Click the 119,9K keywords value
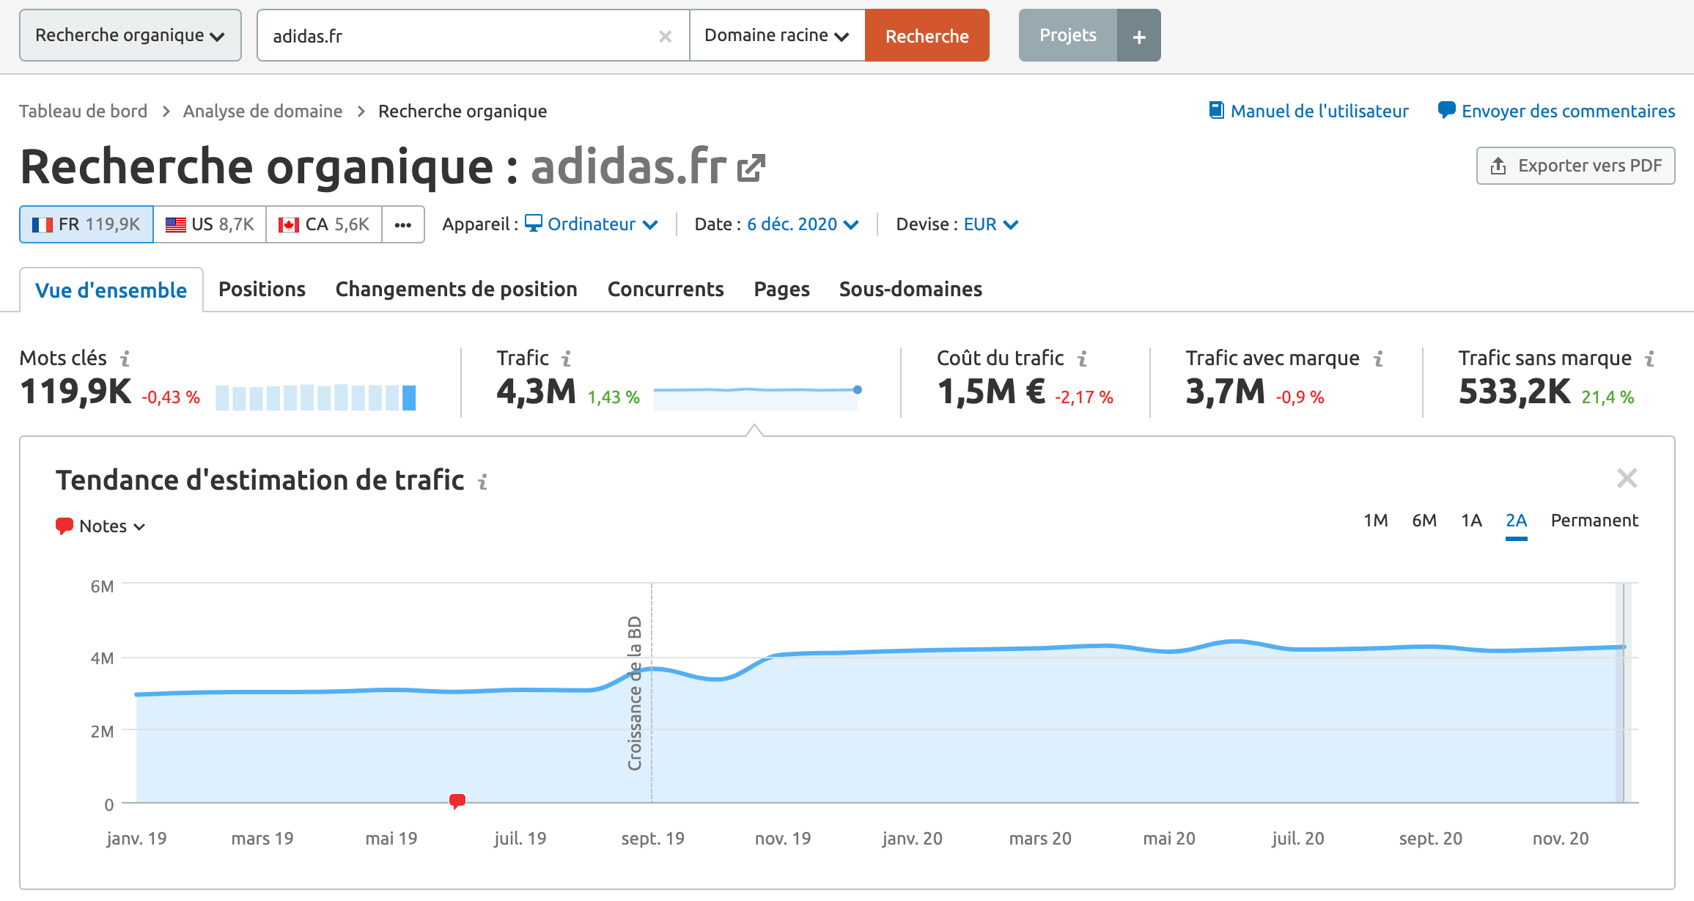Image resolution: width=1694 pixels, height=901 pixels. click(76, 391)
